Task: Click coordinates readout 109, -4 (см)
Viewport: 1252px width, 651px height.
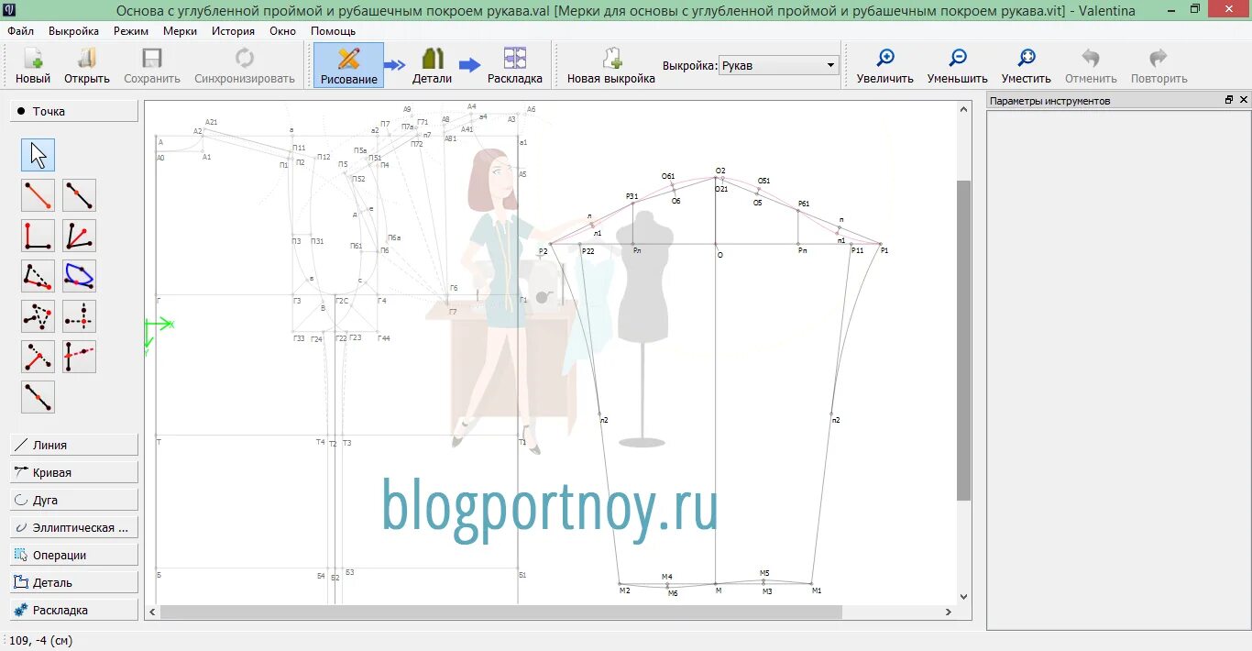Action: [40, 640]
